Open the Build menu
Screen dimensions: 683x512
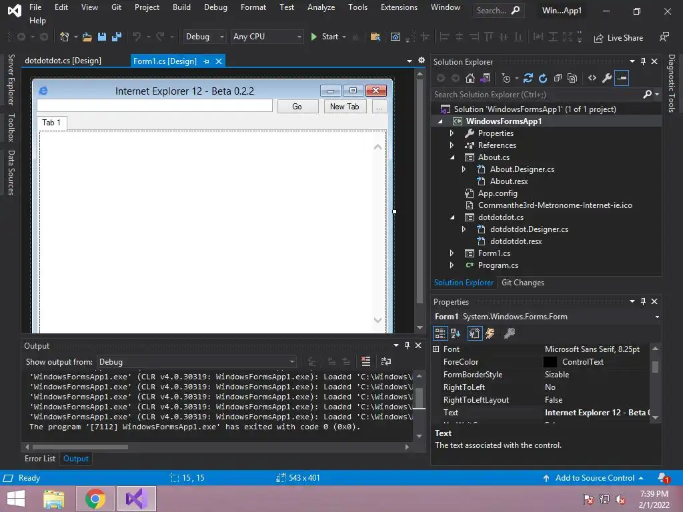(x=181, y=7)
